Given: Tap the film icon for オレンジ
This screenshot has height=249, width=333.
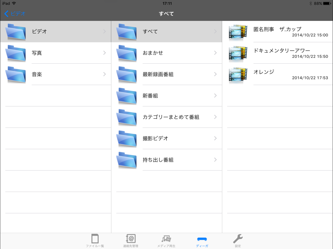Looking at the screenshot, I should [238, 74].
